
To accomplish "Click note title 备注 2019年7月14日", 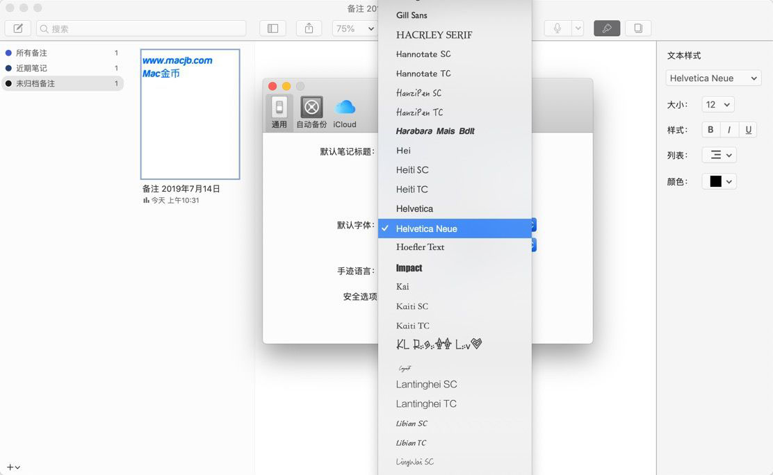I will point(181,189).
